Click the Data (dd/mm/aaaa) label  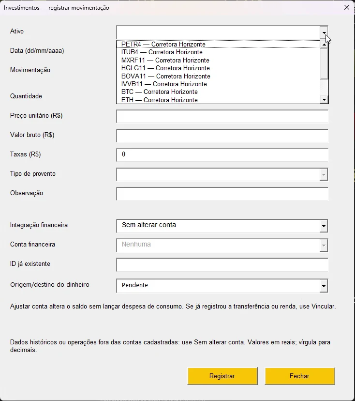(37, 51)
